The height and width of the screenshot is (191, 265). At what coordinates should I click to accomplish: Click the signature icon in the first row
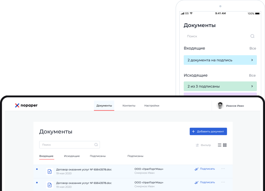[196, 169]
